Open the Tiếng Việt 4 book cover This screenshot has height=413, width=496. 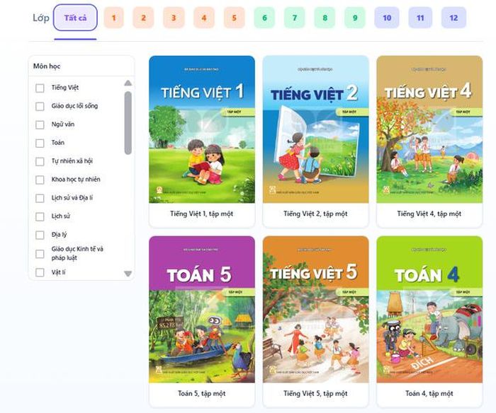[429, 129]
